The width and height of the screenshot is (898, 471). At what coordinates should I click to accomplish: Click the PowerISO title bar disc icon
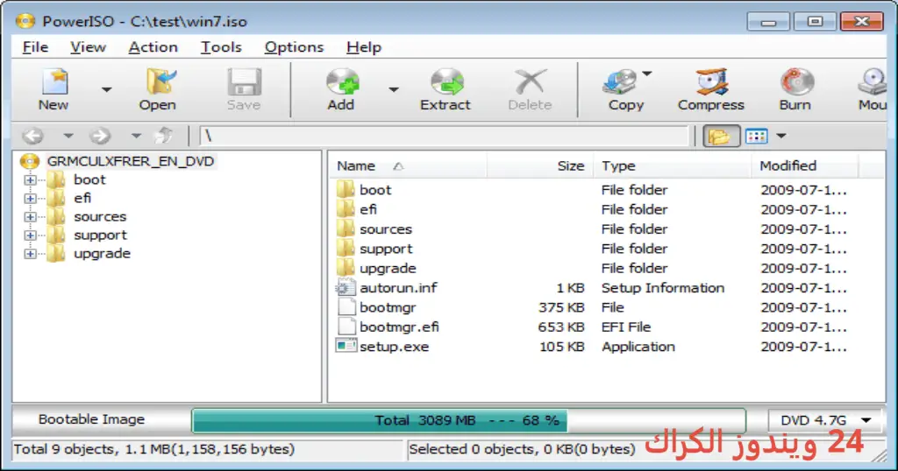(25, 21)
